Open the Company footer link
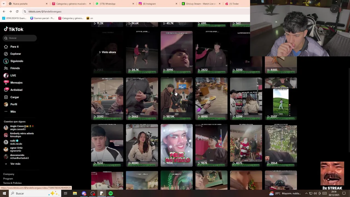Image resolution: width=350 pixels, height=197 pixels. coord(9,174)
